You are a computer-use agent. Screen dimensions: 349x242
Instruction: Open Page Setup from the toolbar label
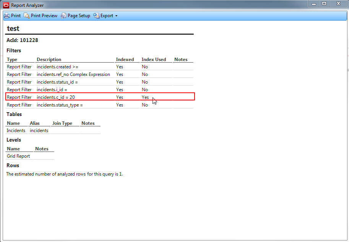pos(79,16)
